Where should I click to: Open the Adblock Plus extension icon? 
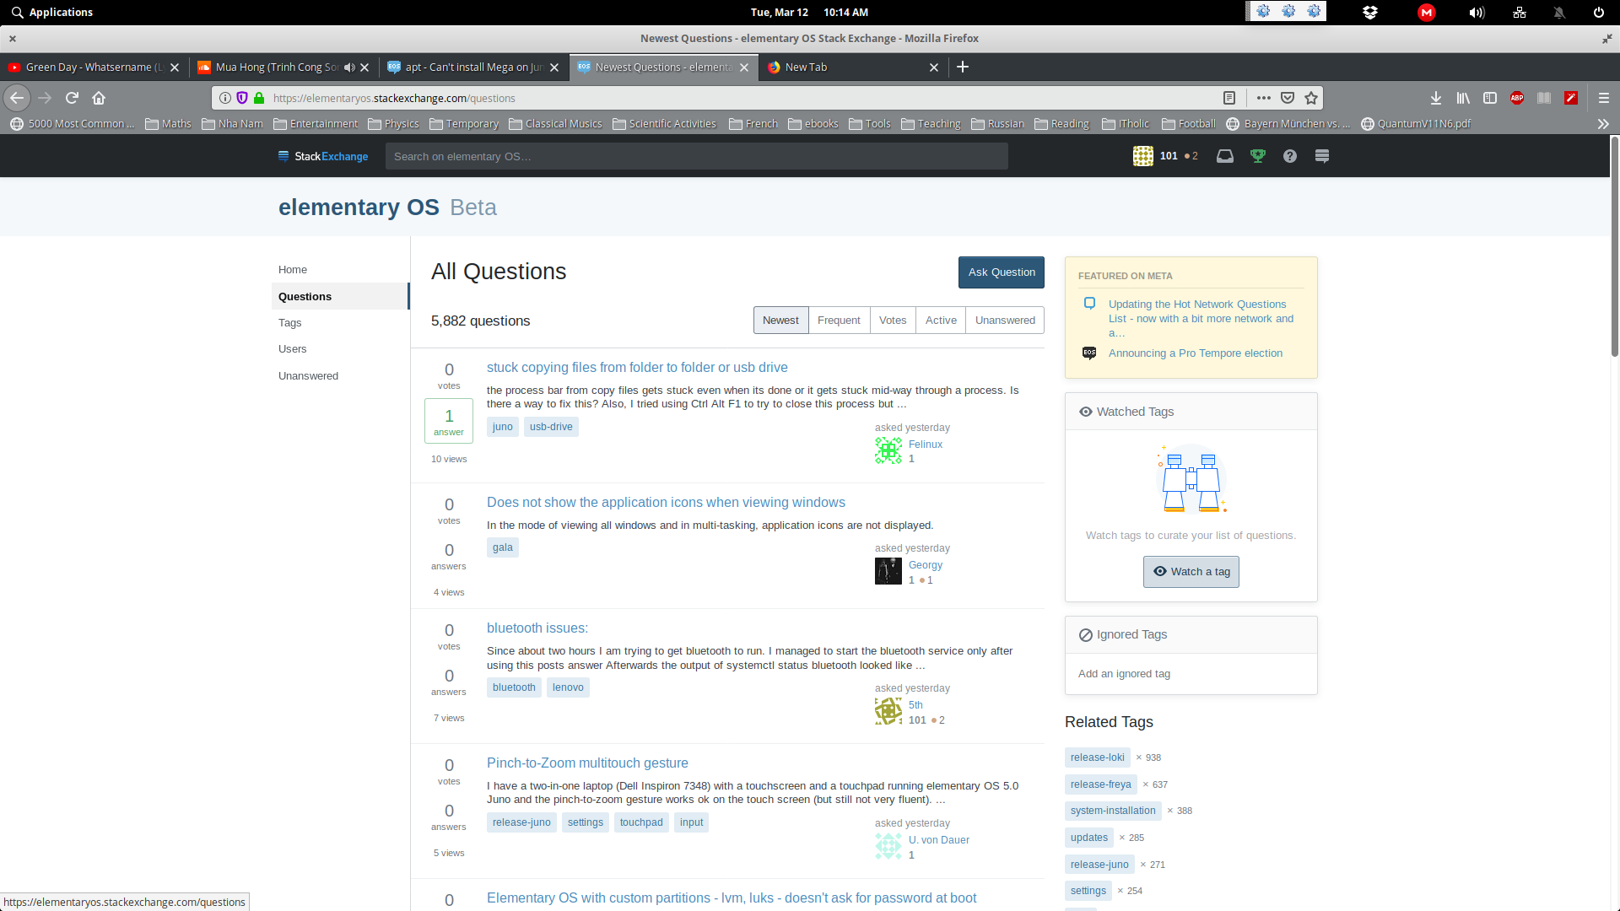(1516, 98)
